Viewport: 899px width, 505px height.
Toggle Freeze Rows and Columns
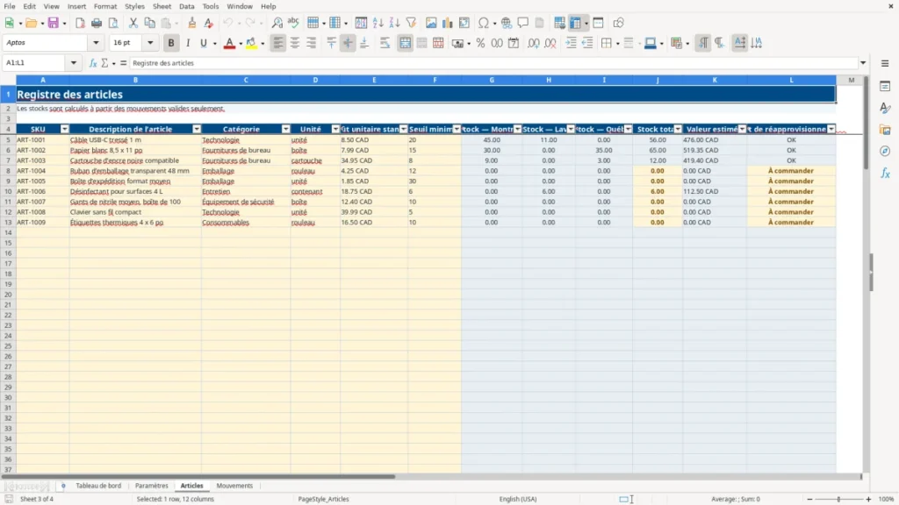click(x=576, y=23)
